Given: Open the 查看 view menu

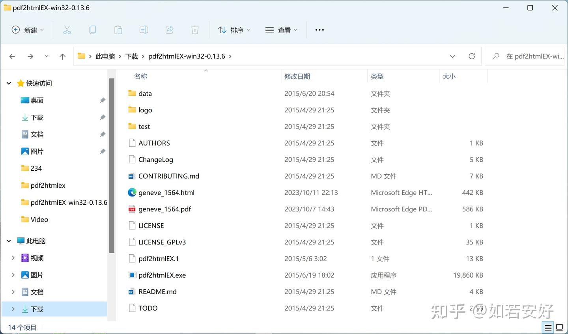Looking at the screenshot, I should (281, 30).
